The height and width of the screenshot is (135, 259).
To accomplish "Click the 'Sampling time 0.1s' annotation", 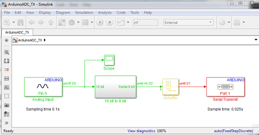I will click(43, 109).
